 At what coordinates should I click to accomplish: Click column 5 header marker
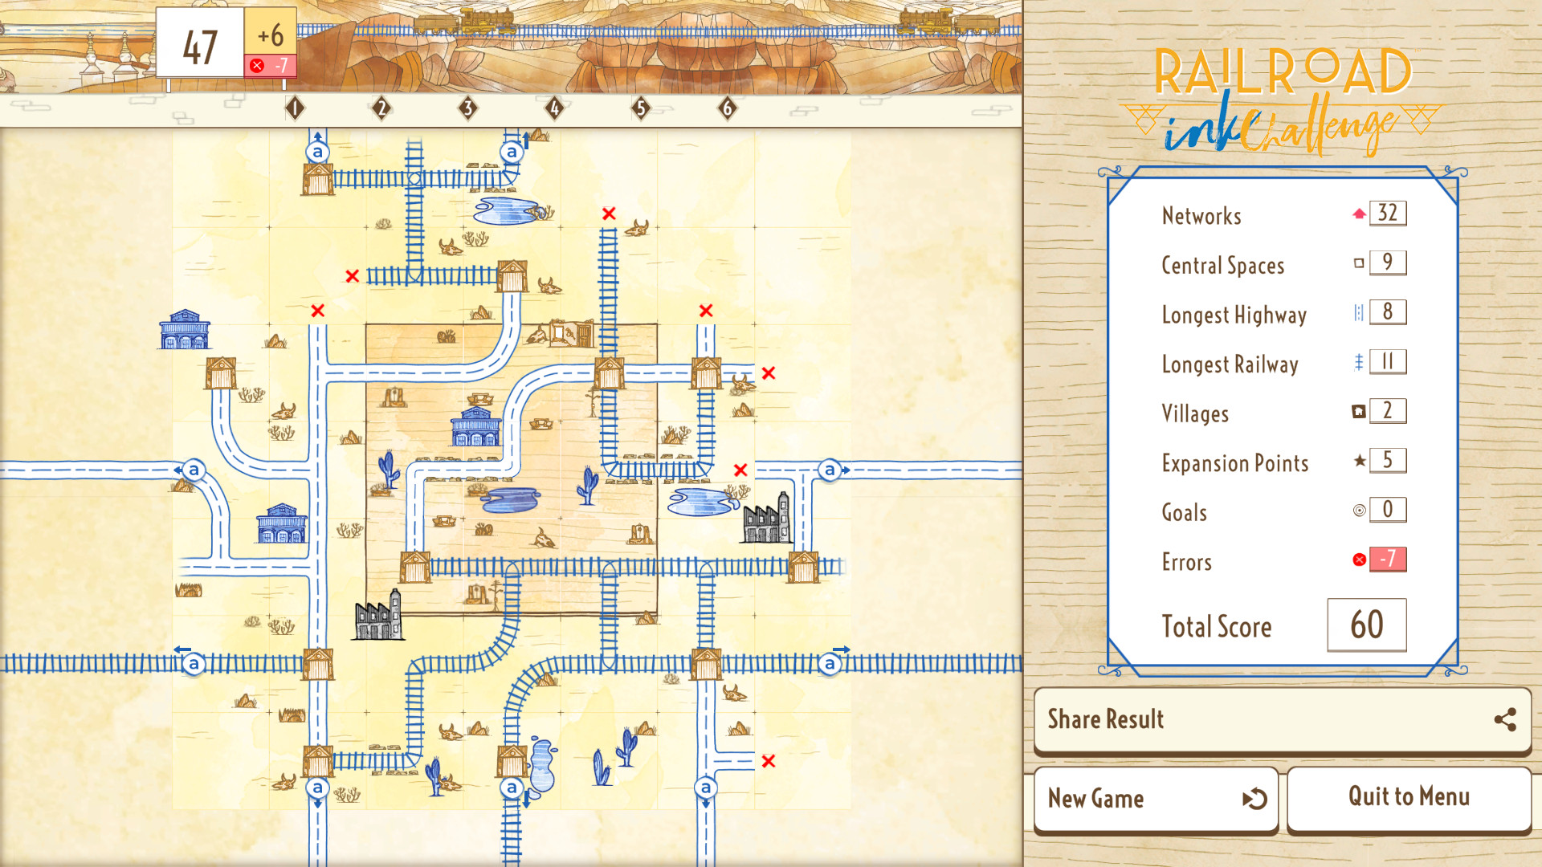(638, 110)
